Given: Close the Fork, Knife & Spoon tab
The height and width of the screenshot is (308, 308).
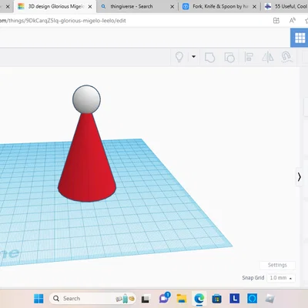Looking at the screenshot, I should pyautogui.click(x=254, y=7).
